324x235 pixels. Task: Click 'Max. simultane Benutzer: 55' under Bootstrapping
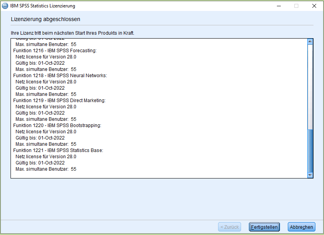[x=46, y=144]
